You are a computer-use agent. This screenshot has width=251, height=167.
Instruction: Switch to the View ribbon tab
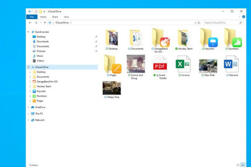click(x=66, y=17)
